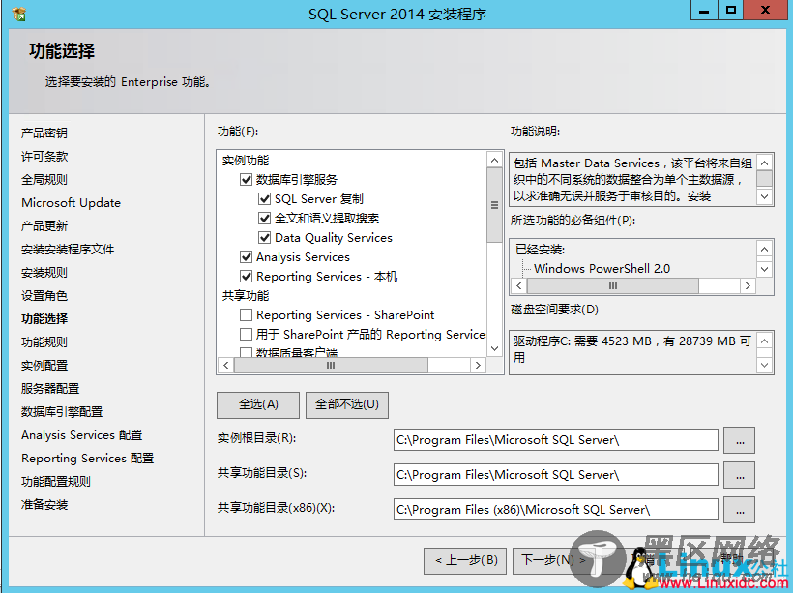
Task: Select 服务器配置 step in sidebar
Action: [x=50, y=389]
